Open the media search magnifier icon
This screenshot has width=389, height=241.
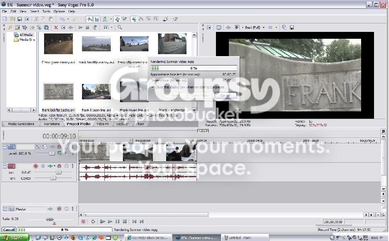[x=120, y=27]
